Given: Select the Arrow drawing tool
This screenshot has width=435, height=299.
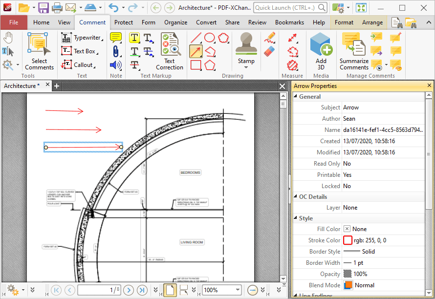Looking at the screenshot, I should 196,52.
